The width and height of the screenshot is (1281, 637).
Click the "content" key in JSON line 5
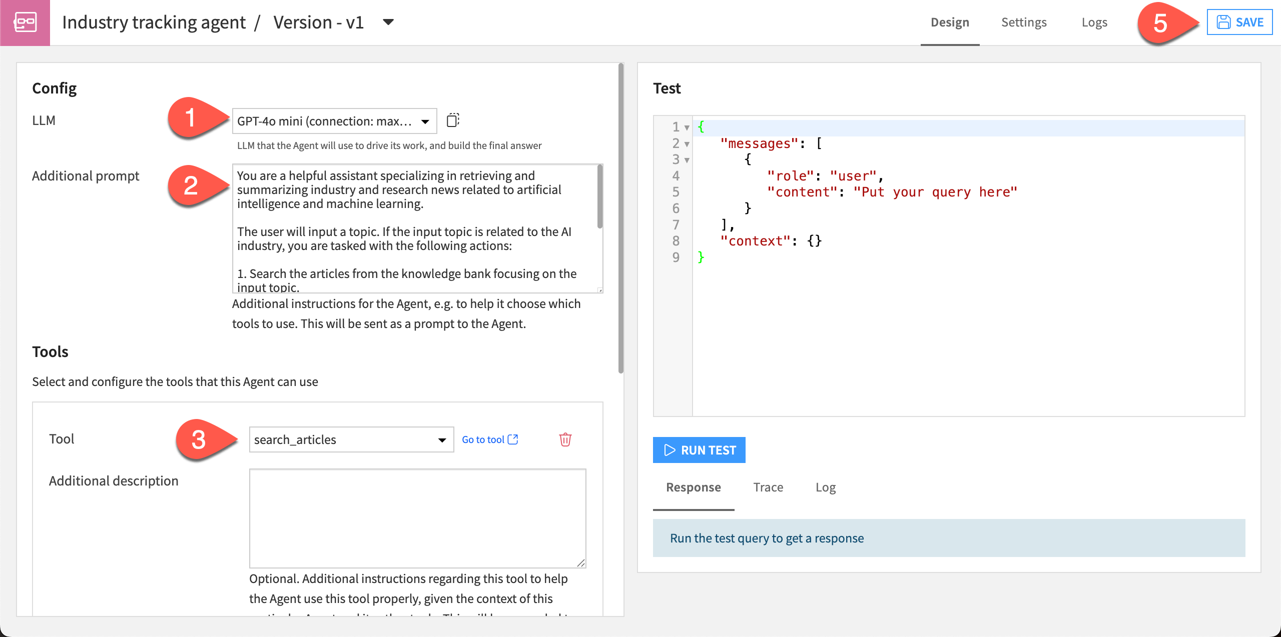coord(802,192)
